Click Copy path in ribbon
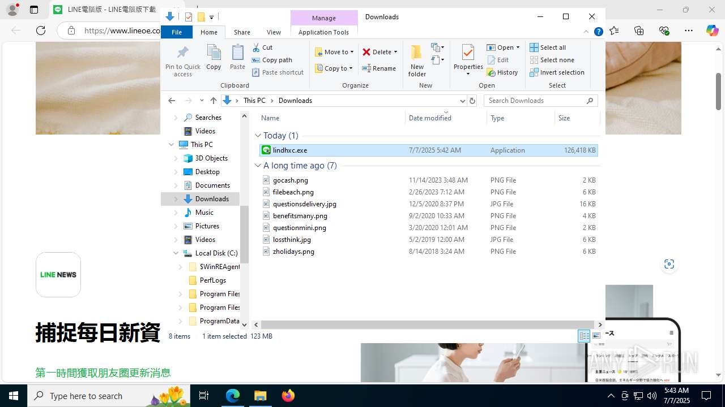 point(272,60)
